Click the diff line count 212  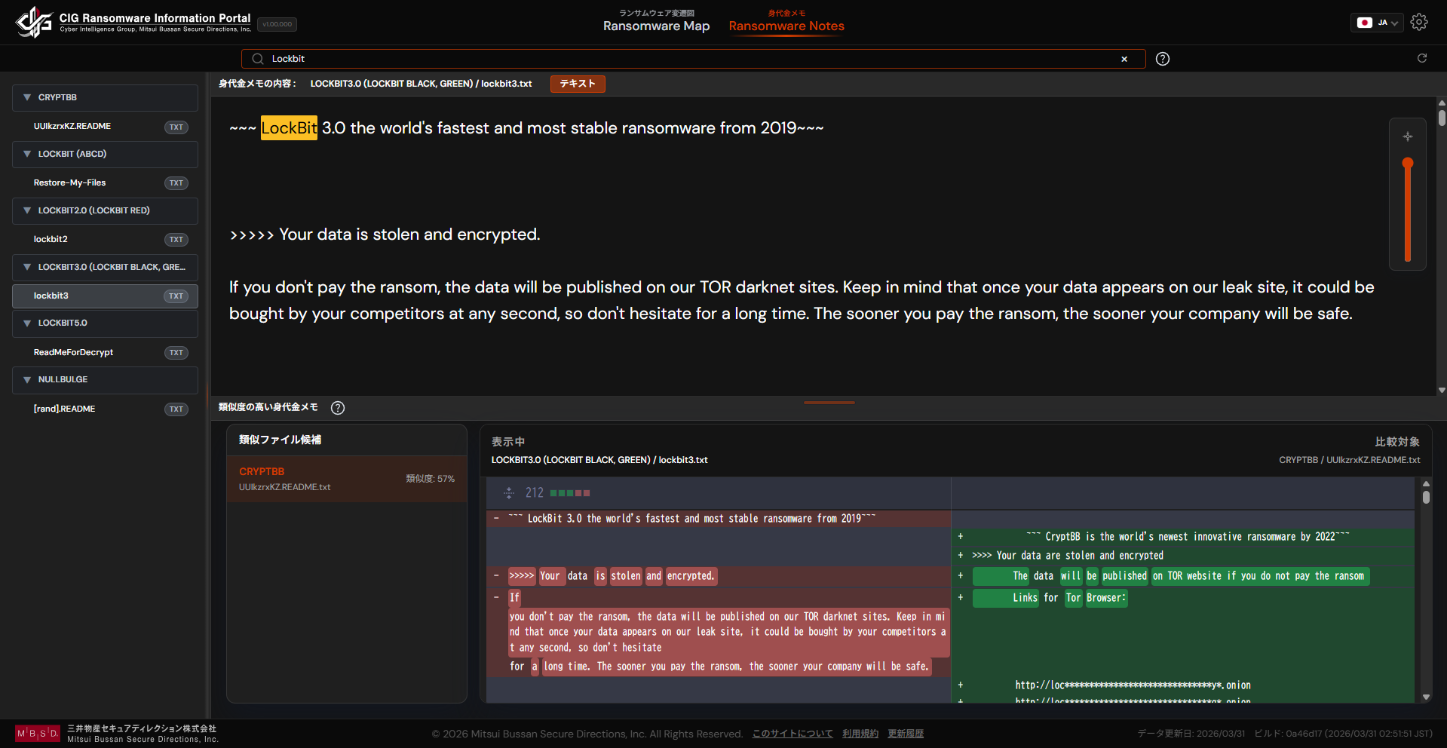point(535,493)
